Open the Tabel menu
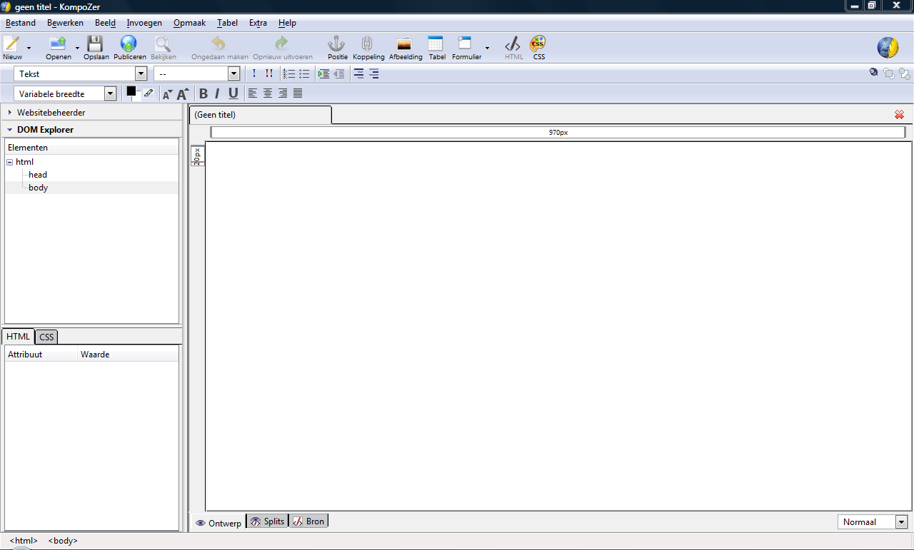This screenshot has width=914, height=550. (x=227, y=23)
